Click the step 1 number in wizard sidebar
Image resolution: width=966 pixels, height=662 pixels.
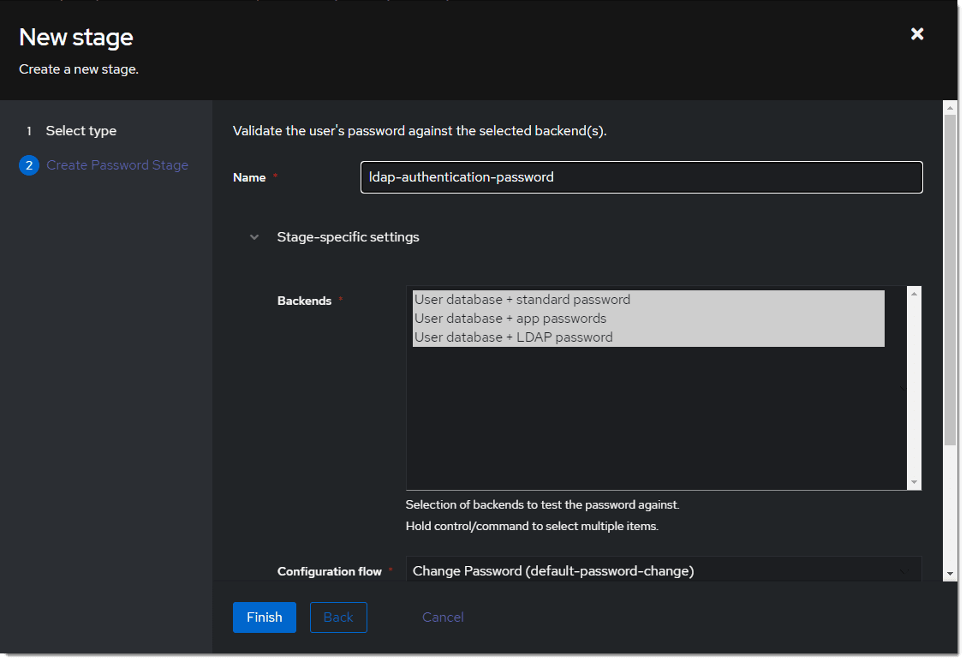click(x=28, y=131)
